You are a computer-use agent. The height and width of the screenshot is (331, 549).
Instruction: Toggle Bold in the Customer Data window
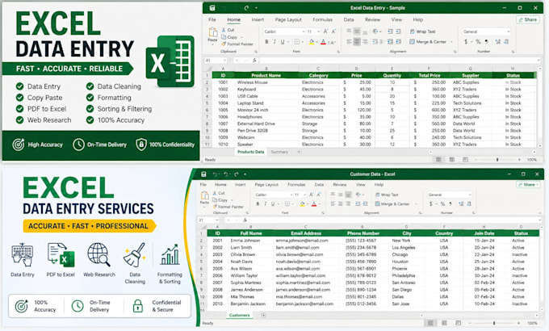tap(258, 203)
